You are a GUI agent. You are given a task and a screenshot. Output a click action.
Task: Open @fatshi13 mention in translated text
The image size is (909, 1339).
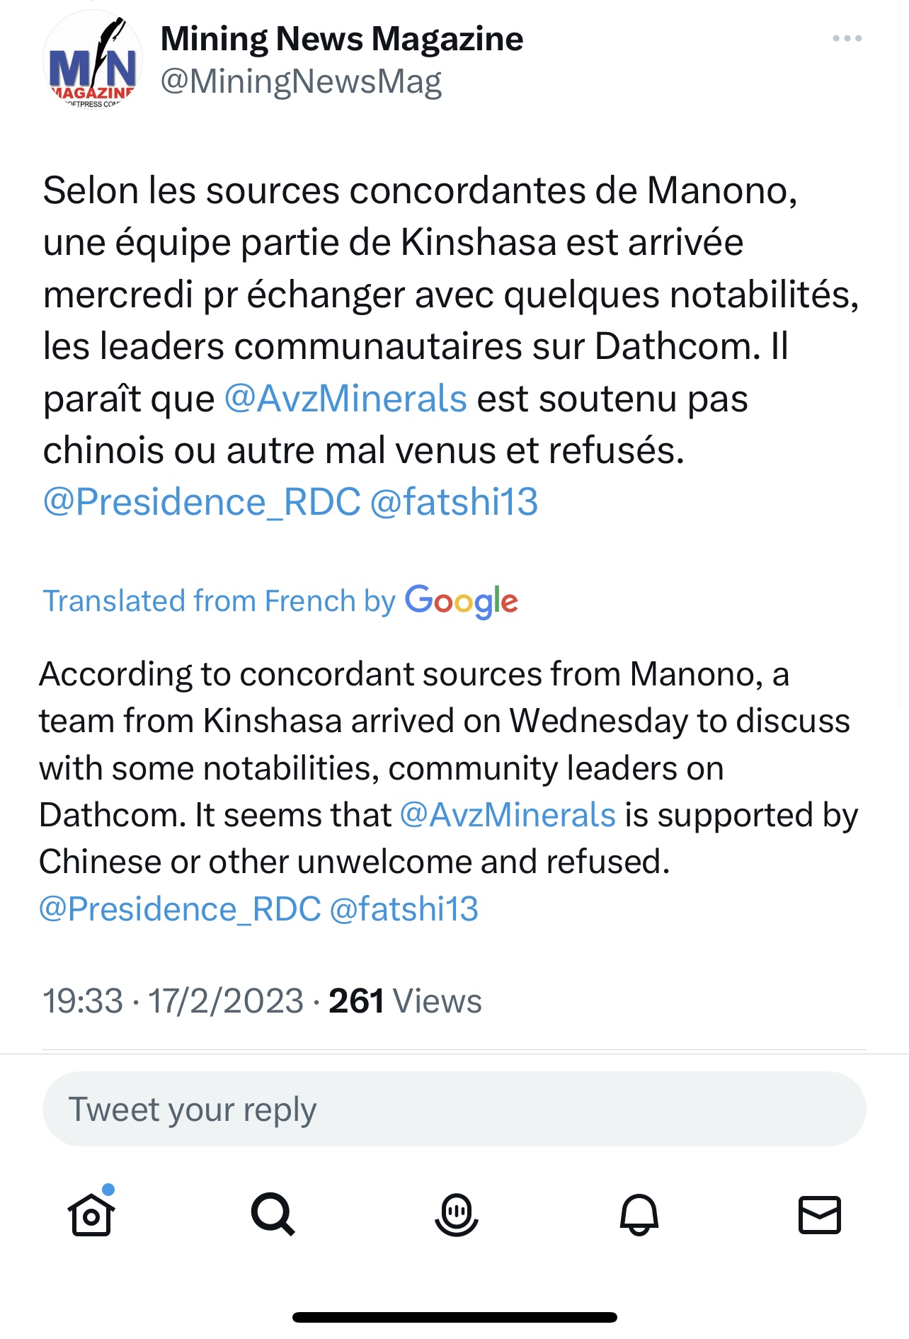pyautogui.click(x=404, y=909)
